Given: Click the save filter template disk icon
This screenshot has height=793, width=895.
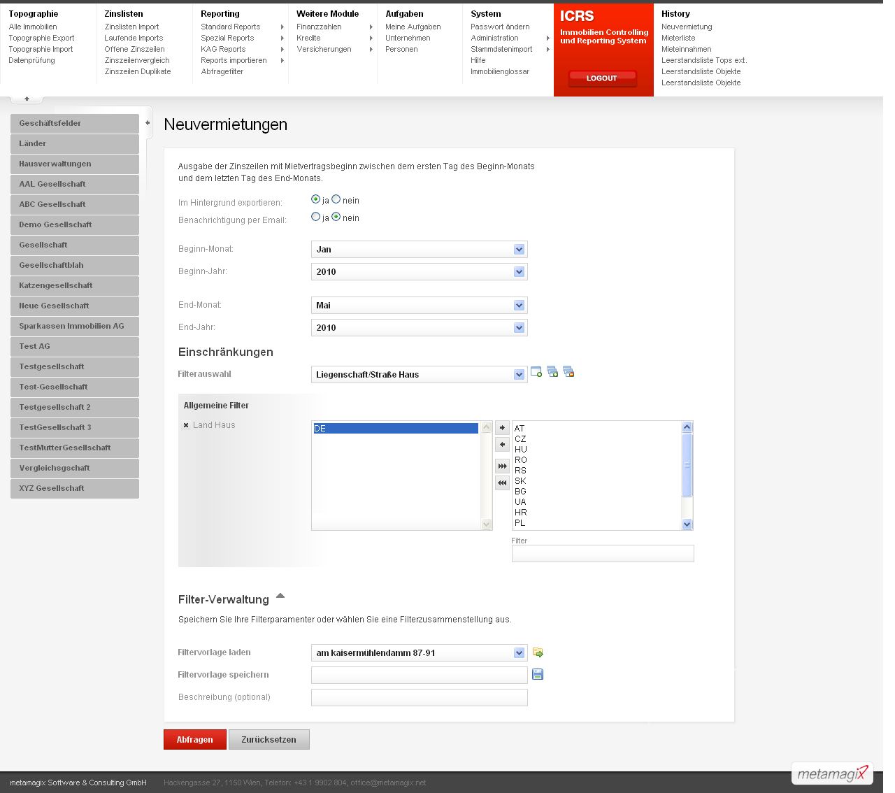Looking at the screenshot, I should coord(538,674).
